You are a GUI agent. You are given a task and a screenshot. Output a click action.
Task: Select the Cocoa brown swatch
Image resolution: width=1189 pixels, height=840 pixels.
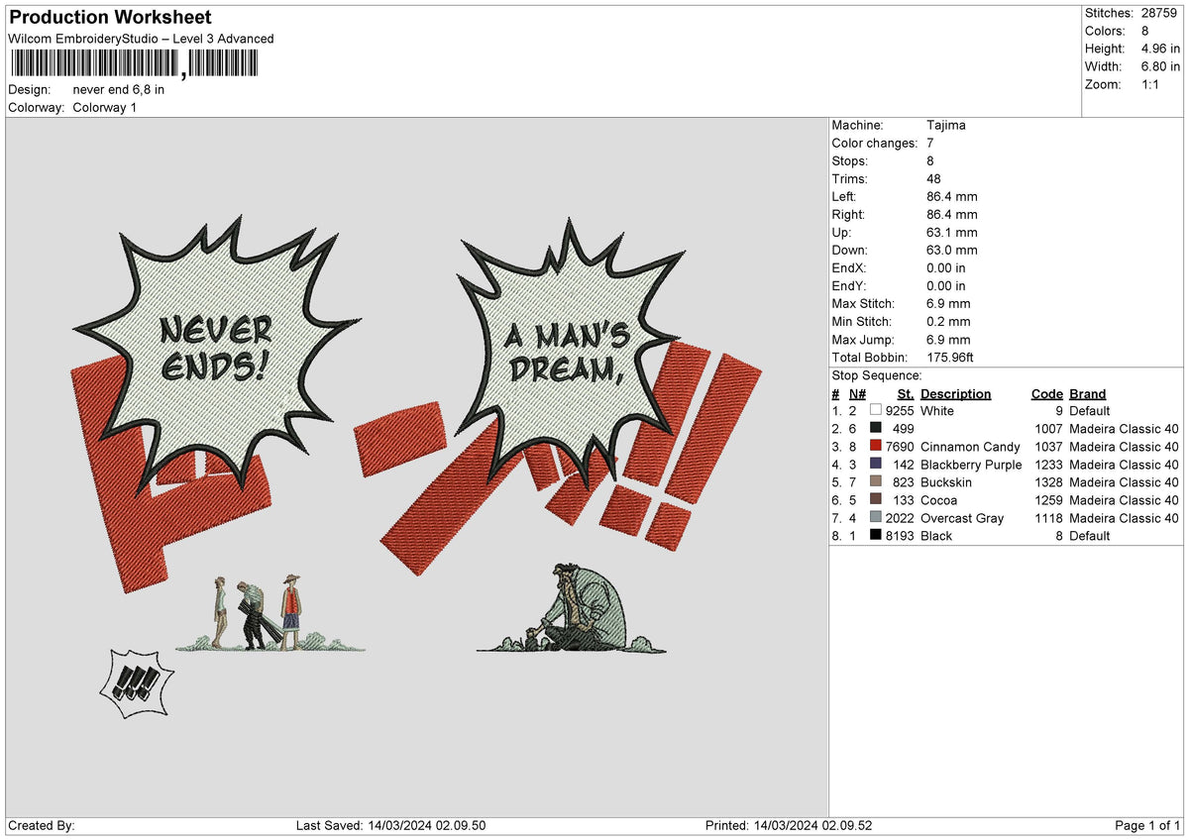pos(876,500)
